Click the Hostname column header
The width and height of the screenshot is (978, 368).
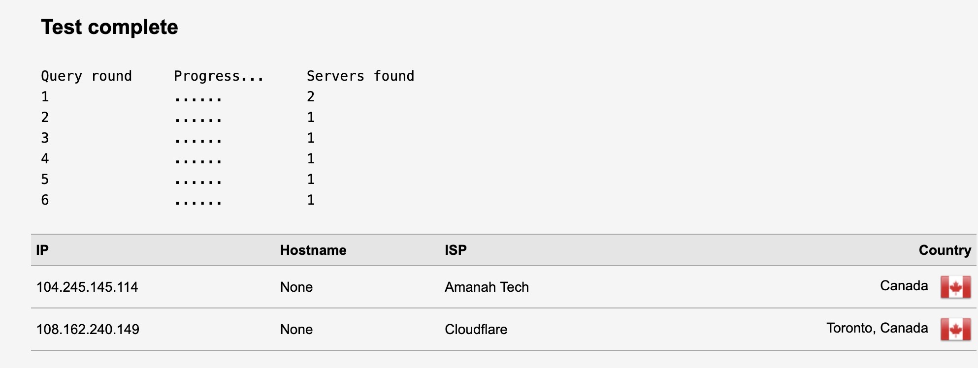313,250
